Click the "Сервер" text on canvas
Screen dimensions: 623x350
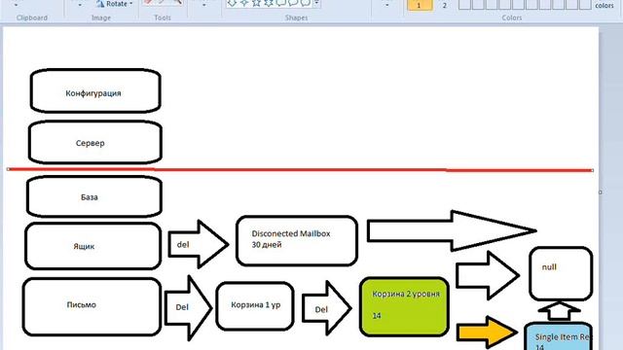(91, 143)
